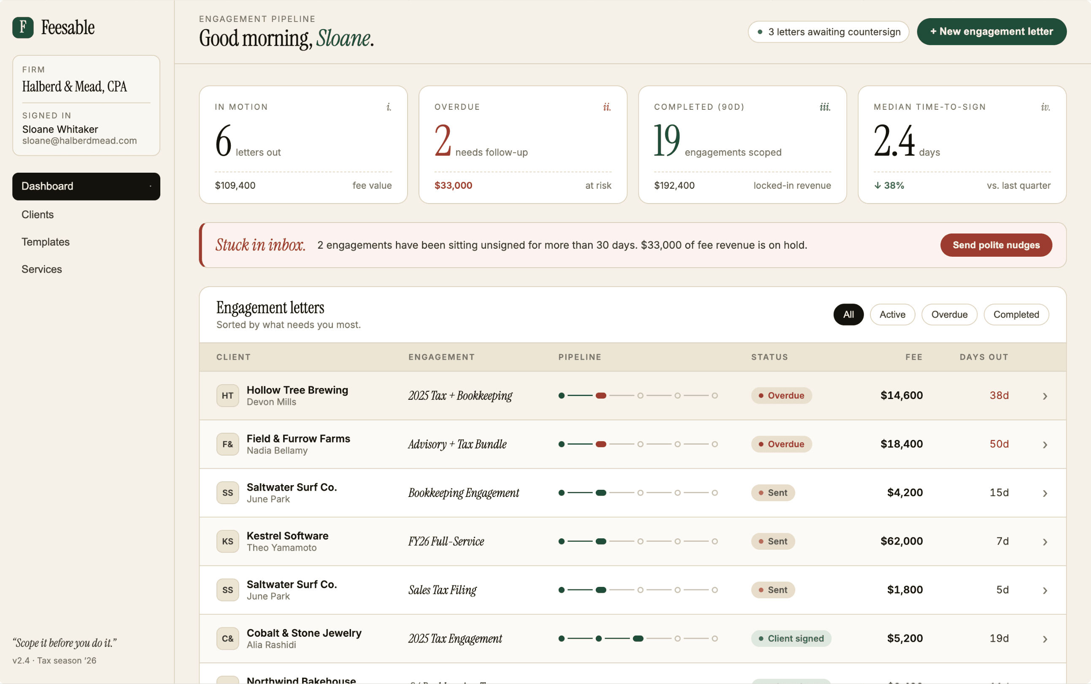
Task: Click the 'Advisory + Tax Bundle' engagement
Action: pyautogui.click(x=457, y=444)
